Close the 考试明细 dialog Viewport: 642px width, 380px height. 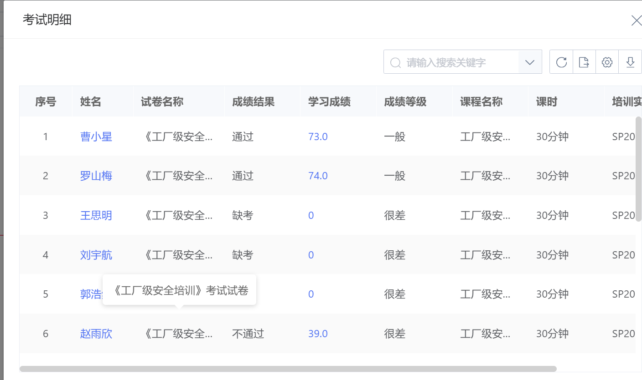point(637,20)
